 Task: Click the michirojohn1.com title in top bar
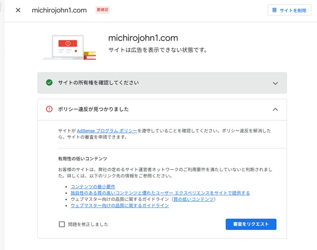[x=59, y=10]
